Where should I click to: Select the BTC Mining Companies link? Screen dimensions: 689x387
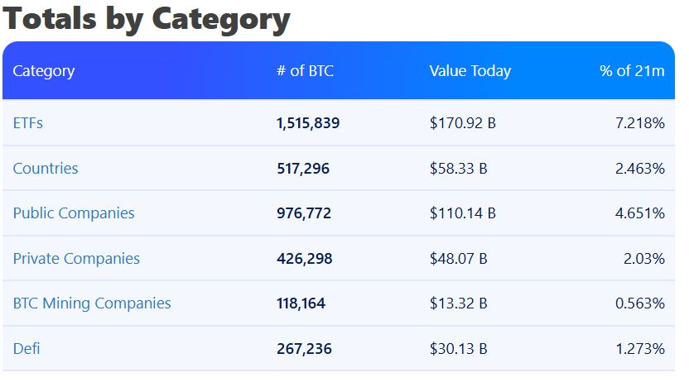click(92, 303)
